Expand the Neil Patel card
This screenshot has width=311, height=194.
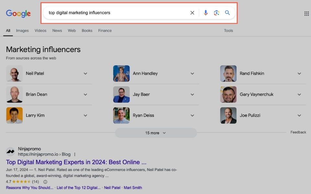[85, 73]
